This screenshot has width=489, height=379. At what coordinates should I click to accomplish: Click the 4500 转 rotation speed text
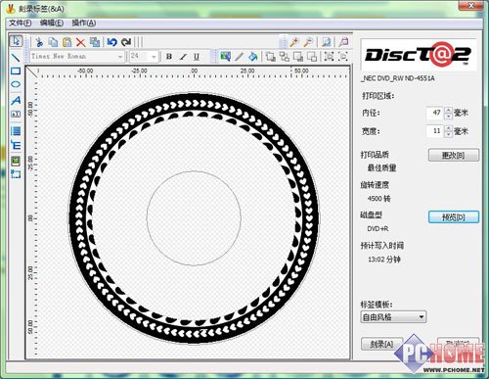pos(378,199)
